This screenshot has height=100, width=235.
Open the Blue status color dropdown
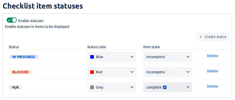(x=111, y=57)
